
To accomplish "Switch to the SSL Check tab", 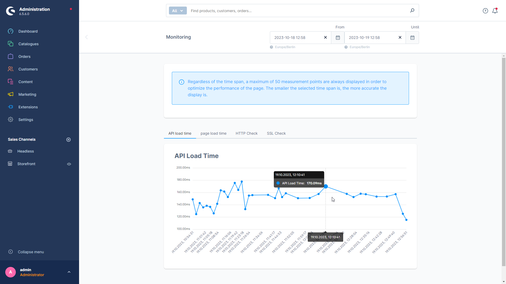I will (277, 133).
